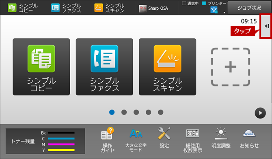Image resolution: width=272 pixels, height=159 pixels.
Task: Select シンプルスキャン in the top bar
Action: (109, 8)
